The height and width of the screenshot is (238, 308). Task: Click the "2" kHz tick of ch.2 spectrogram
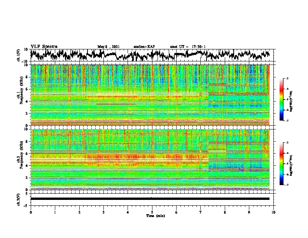pyautogui.click(x=27, y=178)
